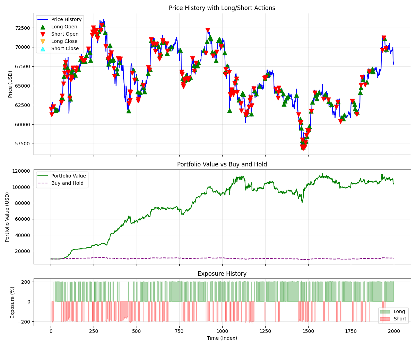416x346 pixels.
Task: Click the 'Portfolio Value (USD)' y-axis label
Action: pos(8,217)
